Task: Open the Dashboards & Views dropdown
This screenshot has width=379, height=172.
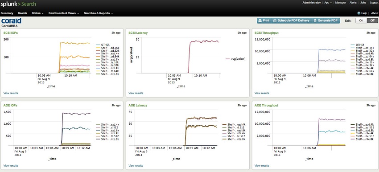Action: pos(64,13)
